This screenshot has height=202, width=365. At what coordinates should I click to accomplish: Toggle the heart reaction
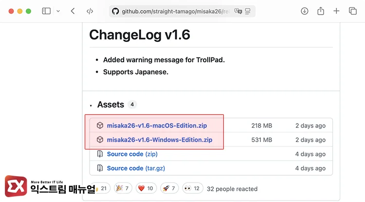(146, 188)
